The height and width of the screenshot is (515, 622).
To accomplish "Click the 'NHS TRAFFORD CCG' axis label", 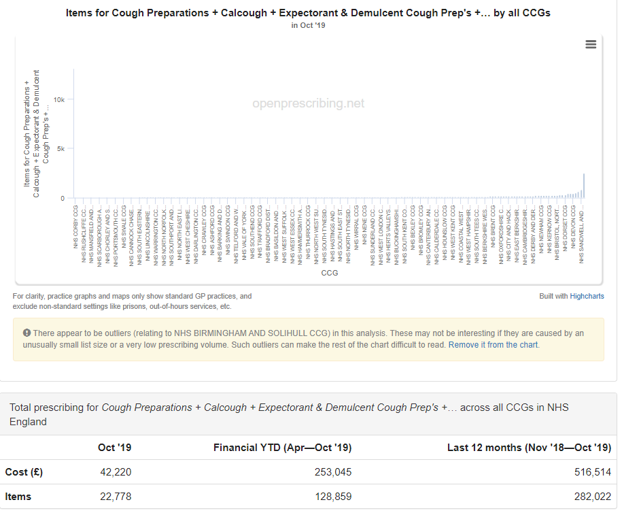I will pos(260,231).
